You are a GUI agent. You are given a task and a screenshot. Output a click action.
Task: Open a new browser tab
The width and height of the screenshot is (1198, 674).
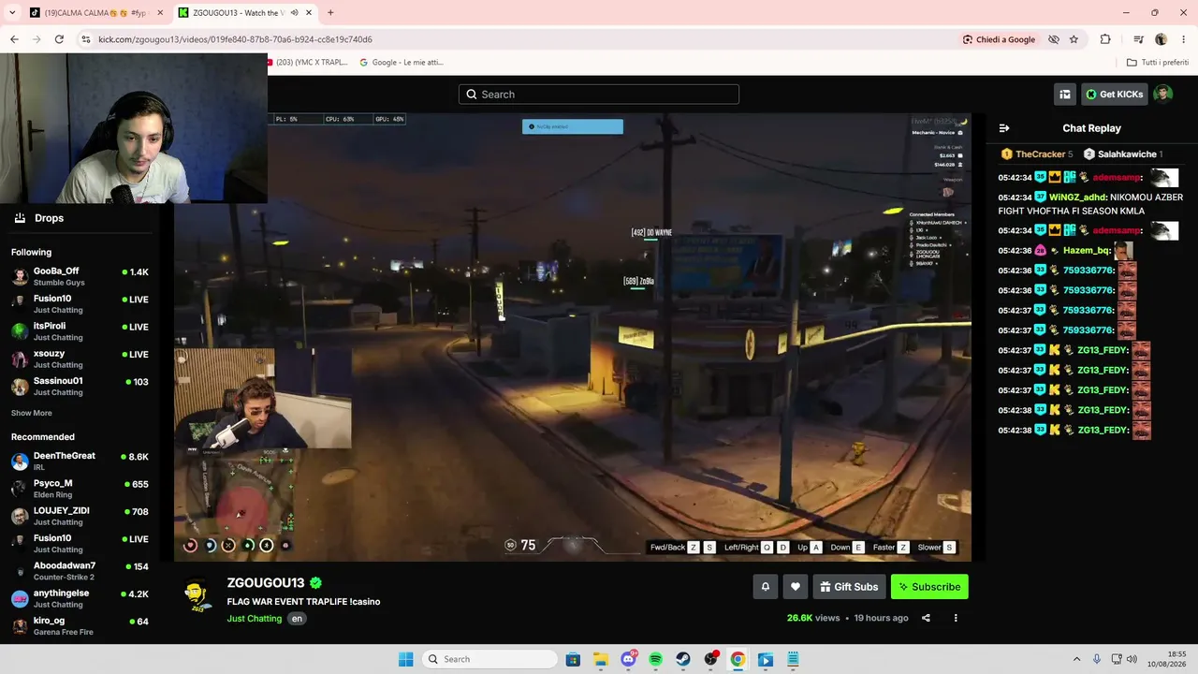click(x=330, y=13)
